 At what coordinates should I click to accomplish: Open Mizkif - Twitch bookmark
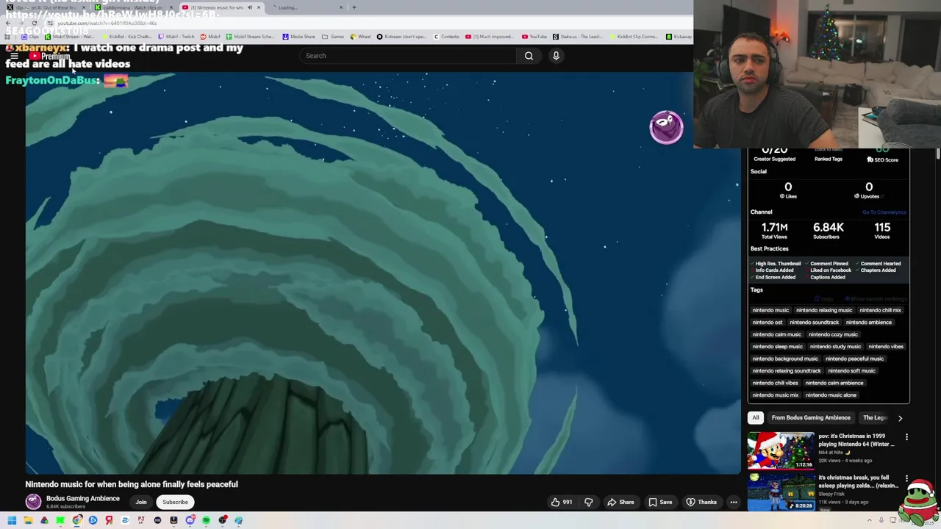coord(176,36)
